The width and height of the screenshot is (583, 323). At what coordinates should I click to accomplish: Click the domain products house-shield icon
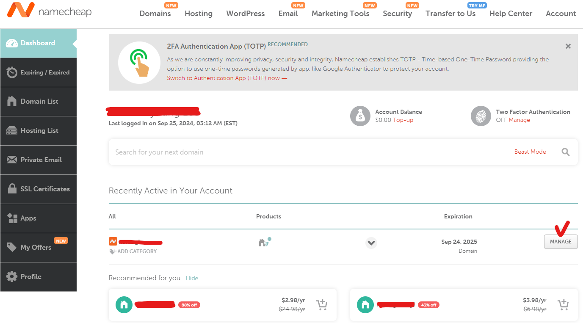[x=264, y=242]
